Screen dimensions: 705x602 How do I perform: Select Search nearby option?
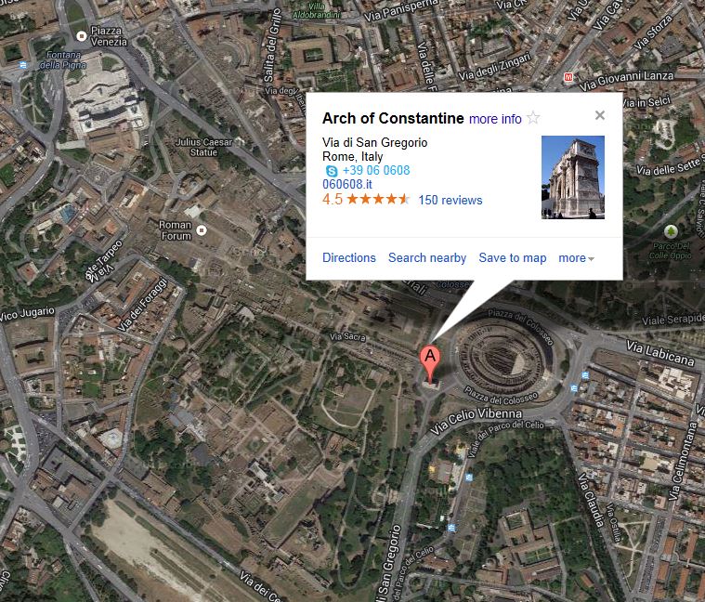427,257
